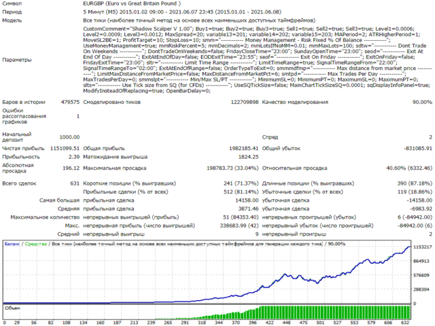
Task: Select the gross loss value "-831085.91"
Action: (418, 148)
